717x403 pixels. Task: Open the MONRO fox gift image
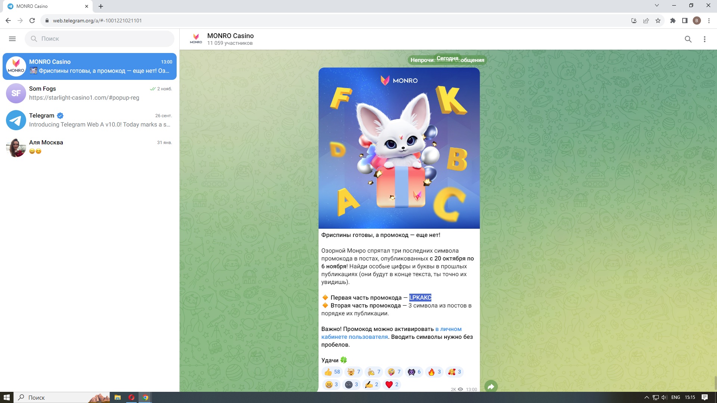[399, 148]
